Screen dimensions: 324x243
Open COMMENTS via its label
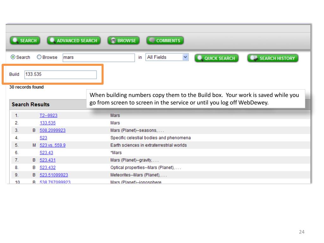click(x=168, y=41)
